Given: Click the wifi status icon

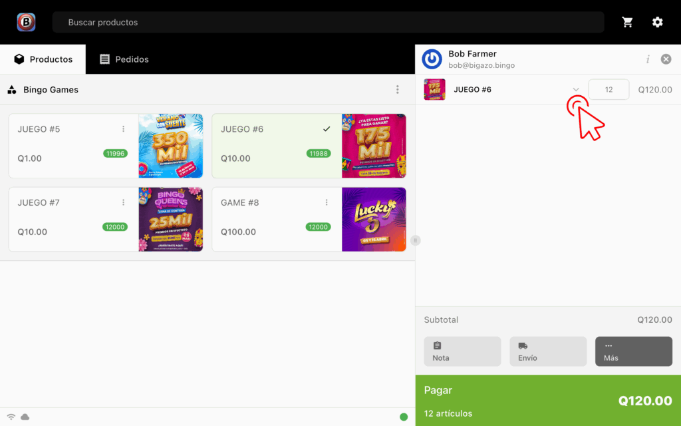Looking at the screenshot, I should 11,417.
